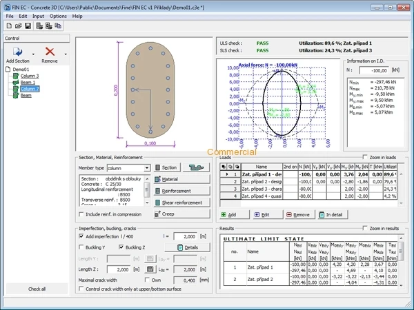Image resolution: width=414 pixels, height=310 pixels.
Task: Click the Beam 1 tree item icon
Action: pos(16,83)
